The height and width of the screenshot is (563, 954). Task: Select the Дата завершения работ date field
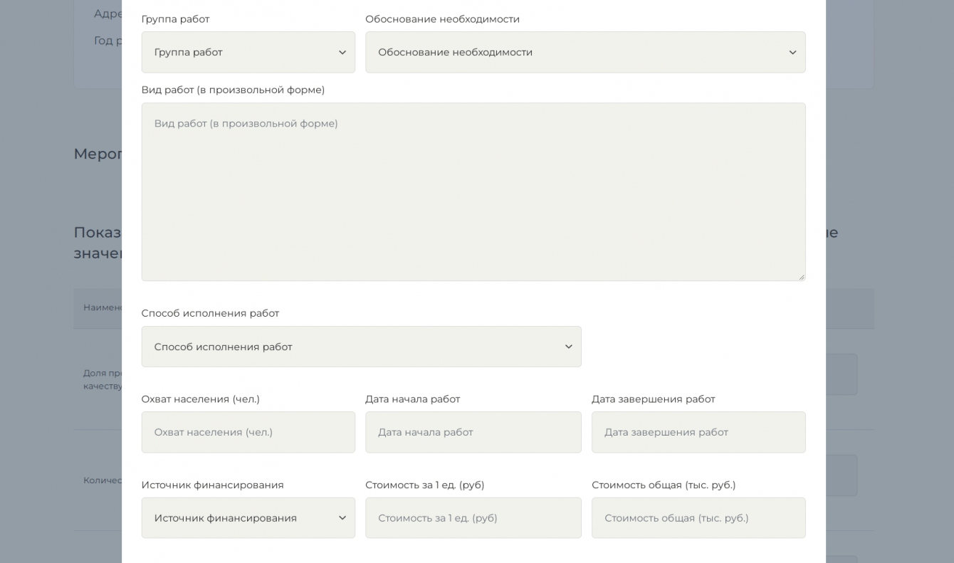coord(698,432)
